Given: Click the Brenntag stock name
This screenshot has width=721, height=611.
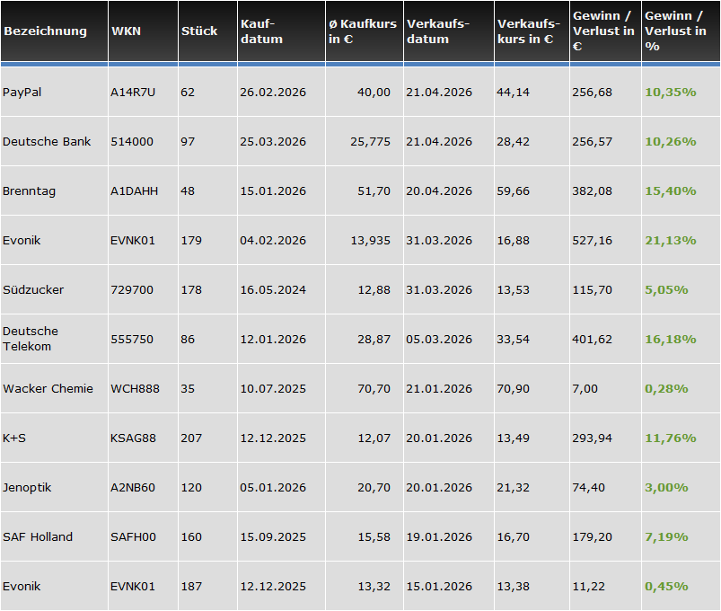Looking at the screenshot, I should point(28,191).
